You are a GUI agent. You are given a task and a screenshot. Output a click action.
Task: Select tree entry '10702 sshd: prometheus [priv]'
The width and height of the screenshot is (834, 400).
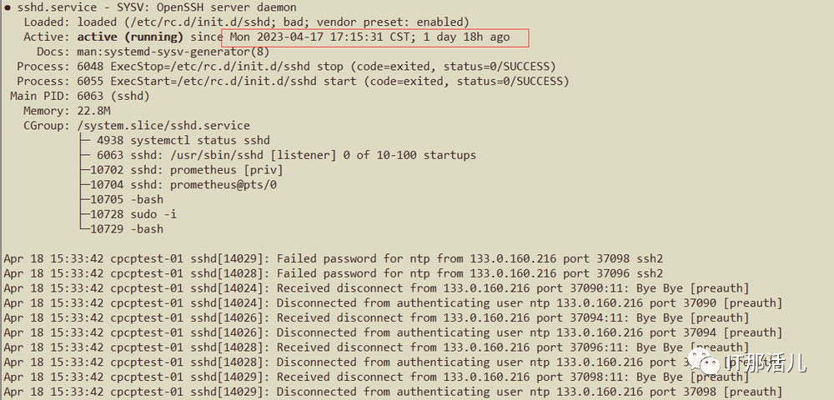pos(187,170)
